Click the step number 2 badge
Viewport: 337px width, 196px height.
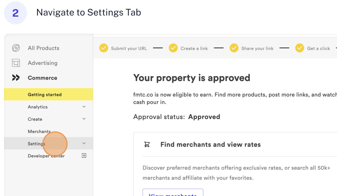click(x=16, y=13)
